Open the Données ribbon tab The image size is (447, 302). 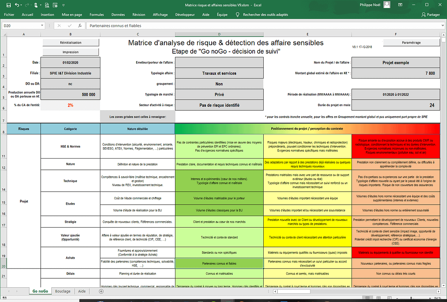click(118, 15)
